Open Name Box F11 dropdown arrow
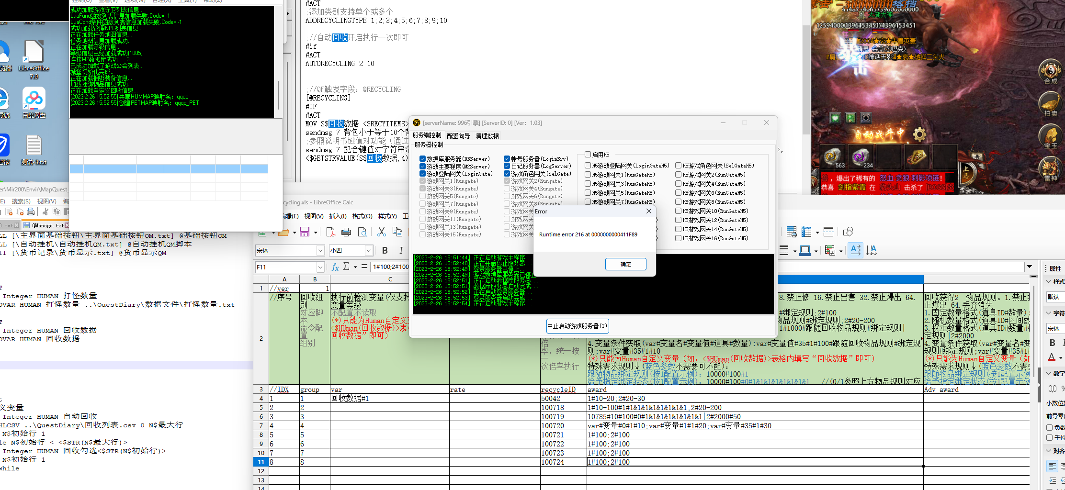 320,267
